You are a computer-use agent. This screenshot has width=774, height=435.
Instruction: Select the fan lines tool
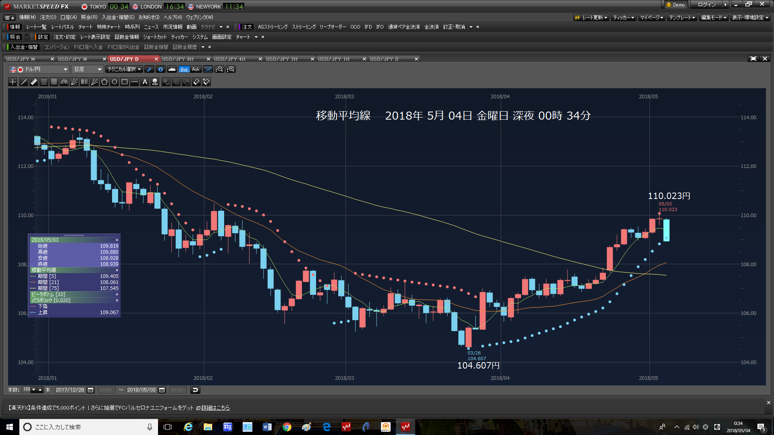click(74, 82)
